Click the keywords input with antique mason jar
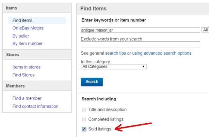This screenshot has width=209, height=137. click(x=140, y=30)
